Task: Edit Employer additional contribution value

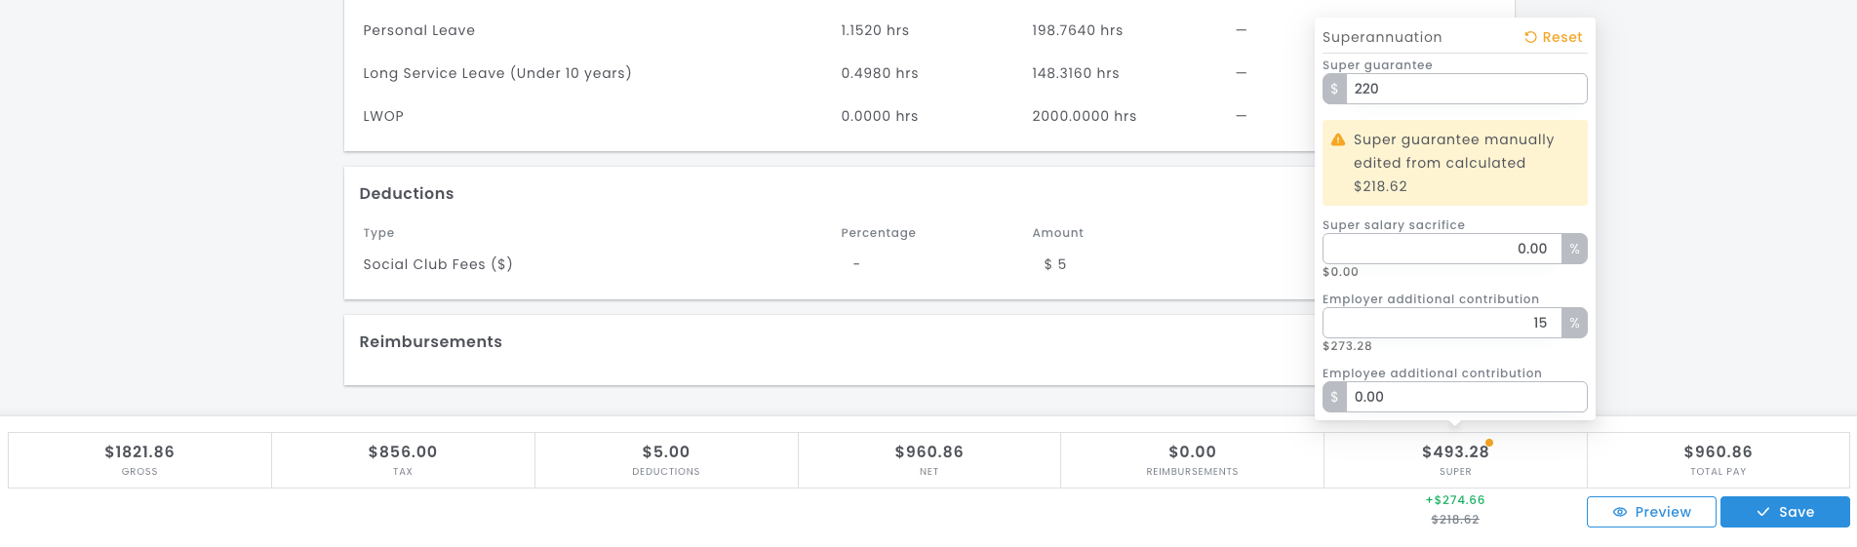Action: click(x=1442, y=323)
